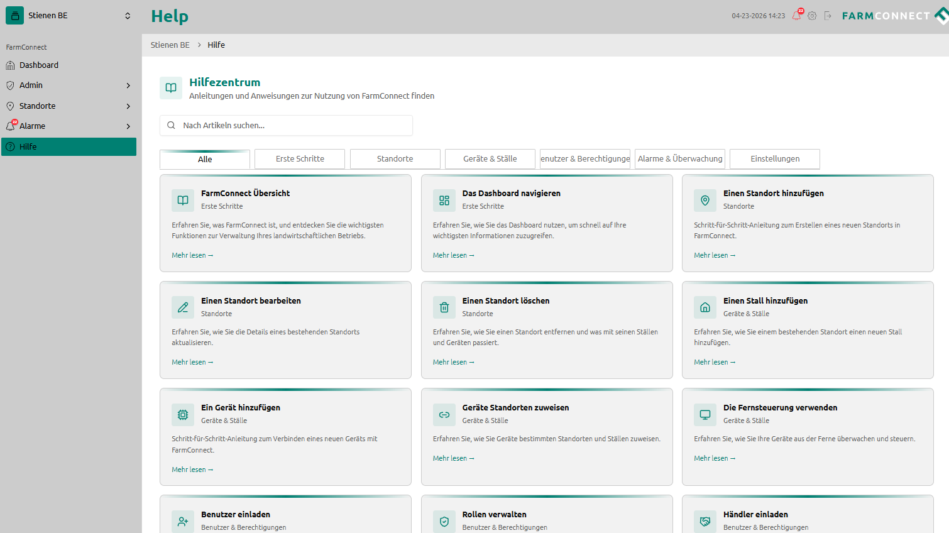Click the chip icon on Ein Gerät hinzufügen
Image resolution: width=949 pixels, height=533 pixels.
point(183,414)
